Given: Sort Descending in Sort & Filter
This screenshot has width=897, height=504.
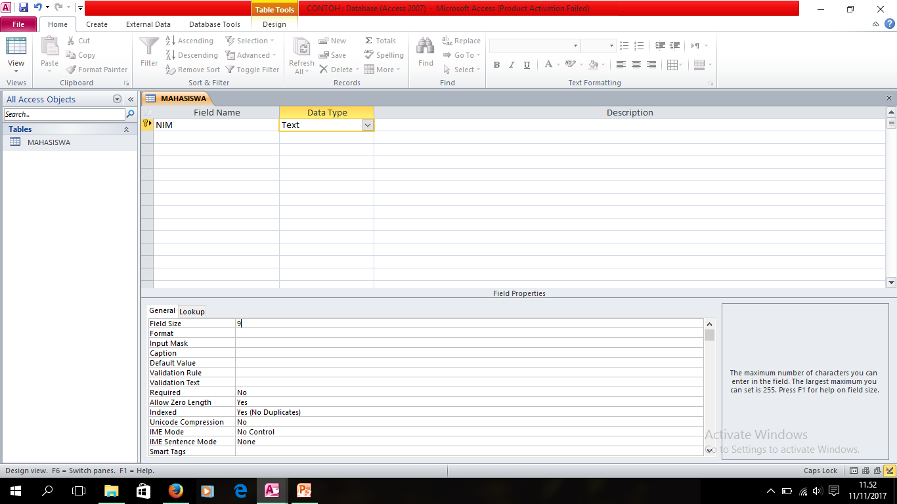Looking at the screenshot, I should point(192,55).
